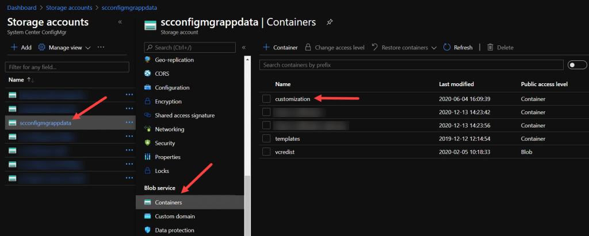
Task: Click the timestamp 2020-06-04 16:09:39
Action: click(x=465, y=99)
